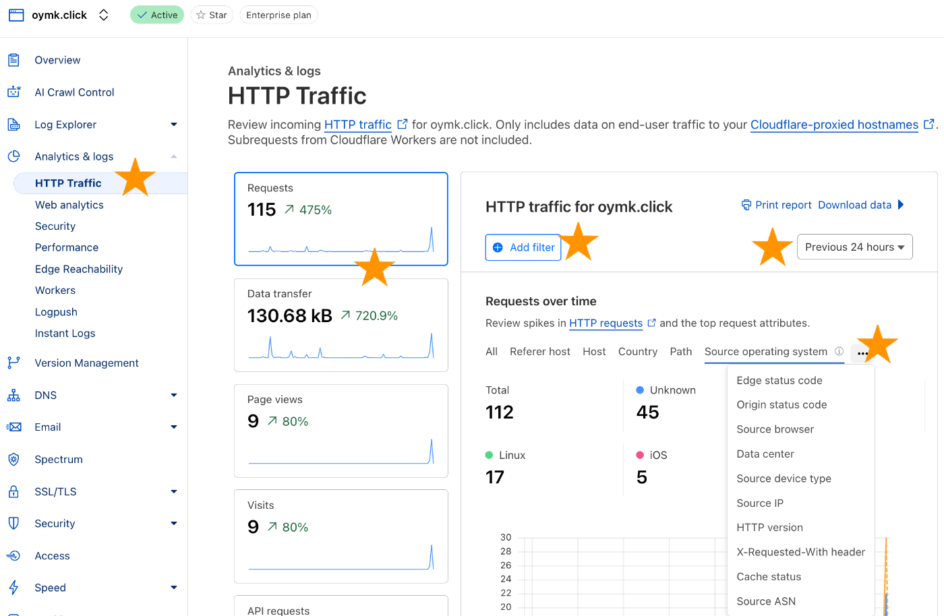
Task: Open the Download data arrow menu
Action: [x=901, y=205]
